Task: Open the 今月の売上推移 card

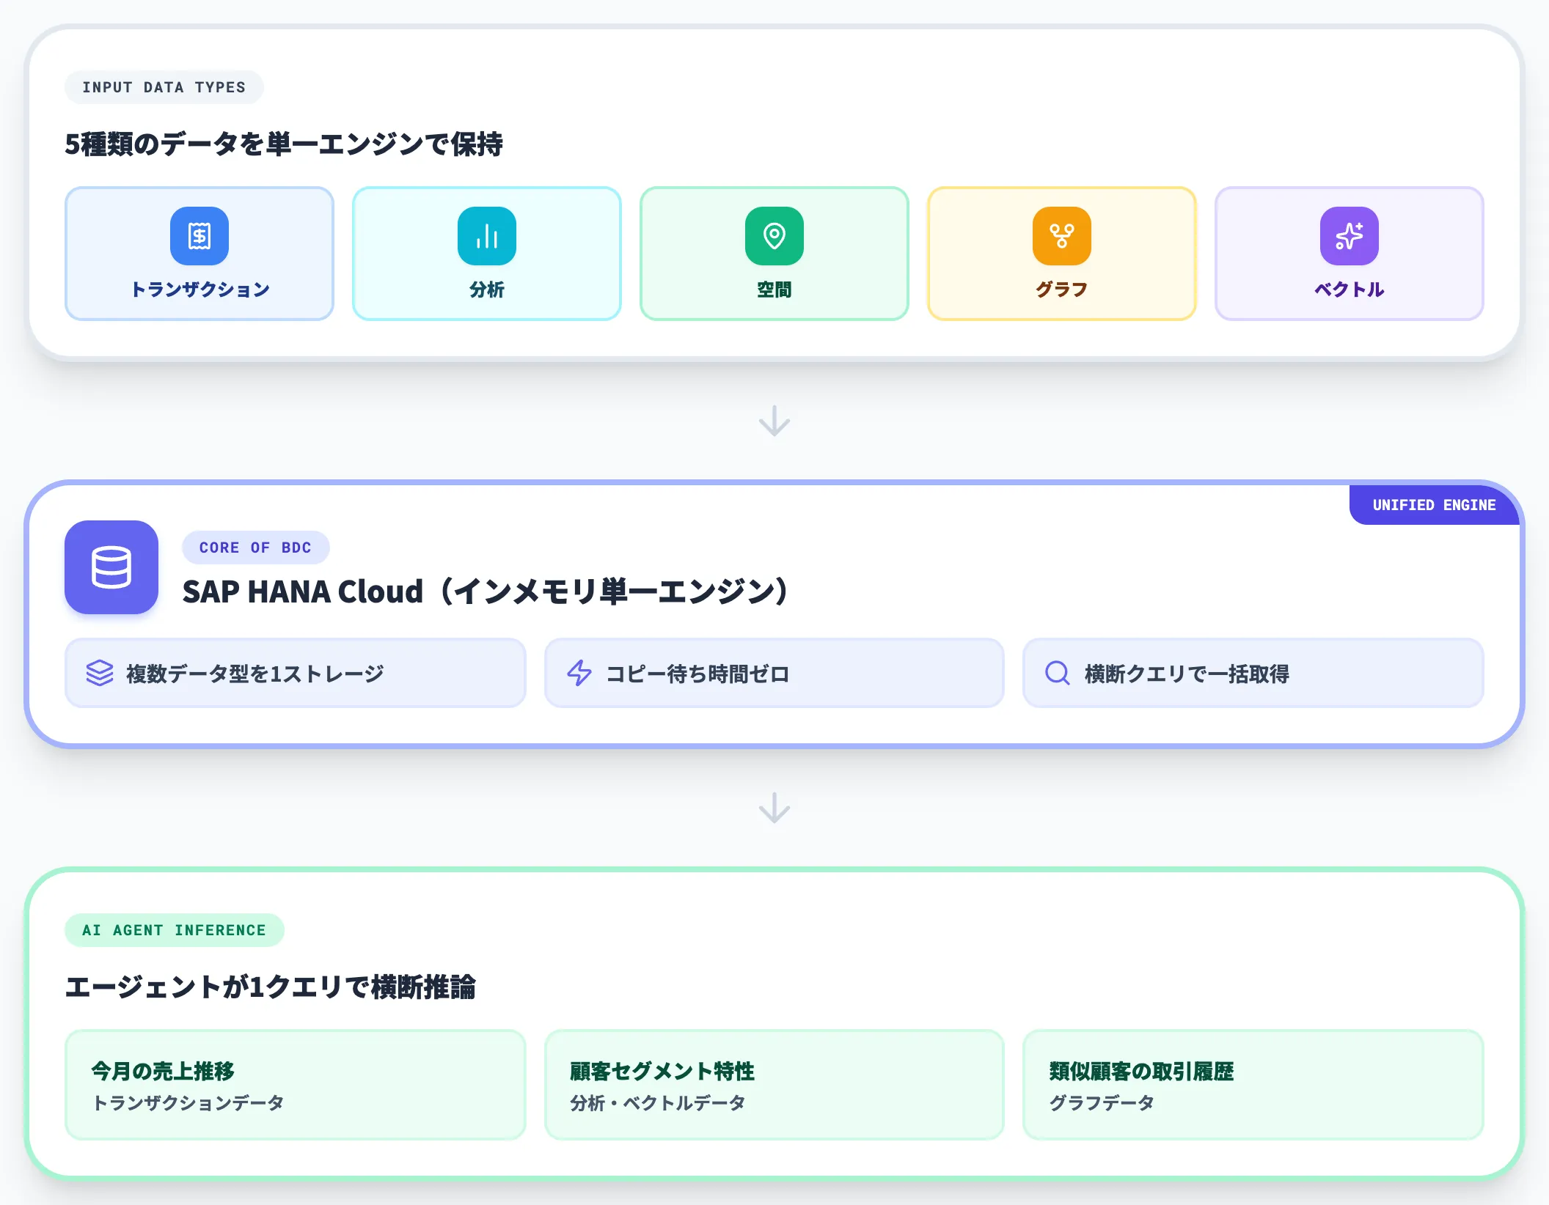Action: [x=296, y=1085]
